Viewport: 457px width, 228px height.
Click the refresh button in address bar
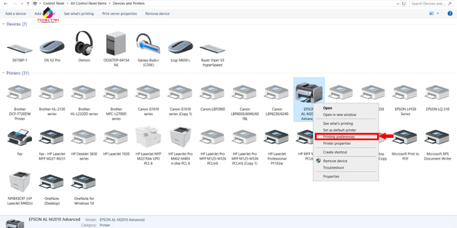point(404,4)
